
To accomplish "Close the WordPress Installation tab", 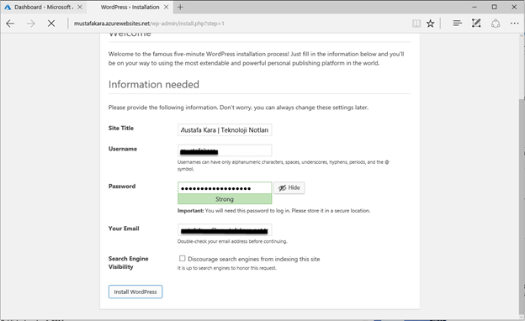I will (166, 7).
